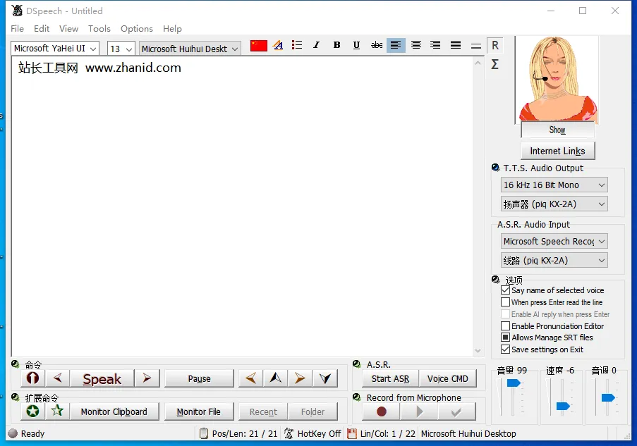Click the left arrow before Speak
637x446 pixels.
point(58,378)
